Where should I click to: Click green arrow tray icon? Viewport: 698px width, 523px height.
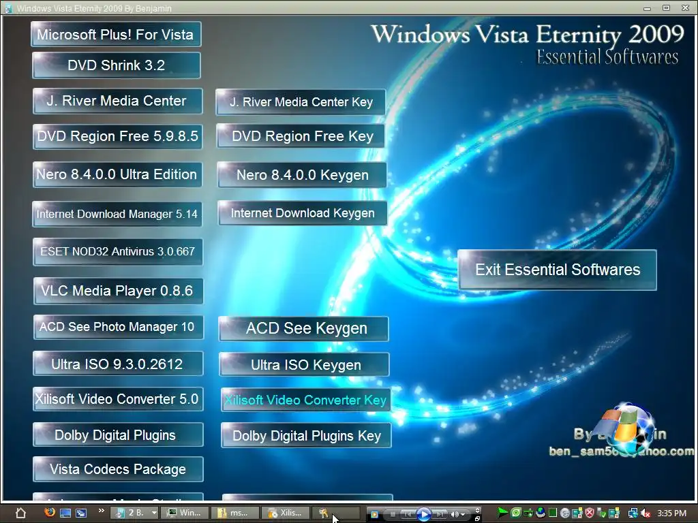point(502,513)
